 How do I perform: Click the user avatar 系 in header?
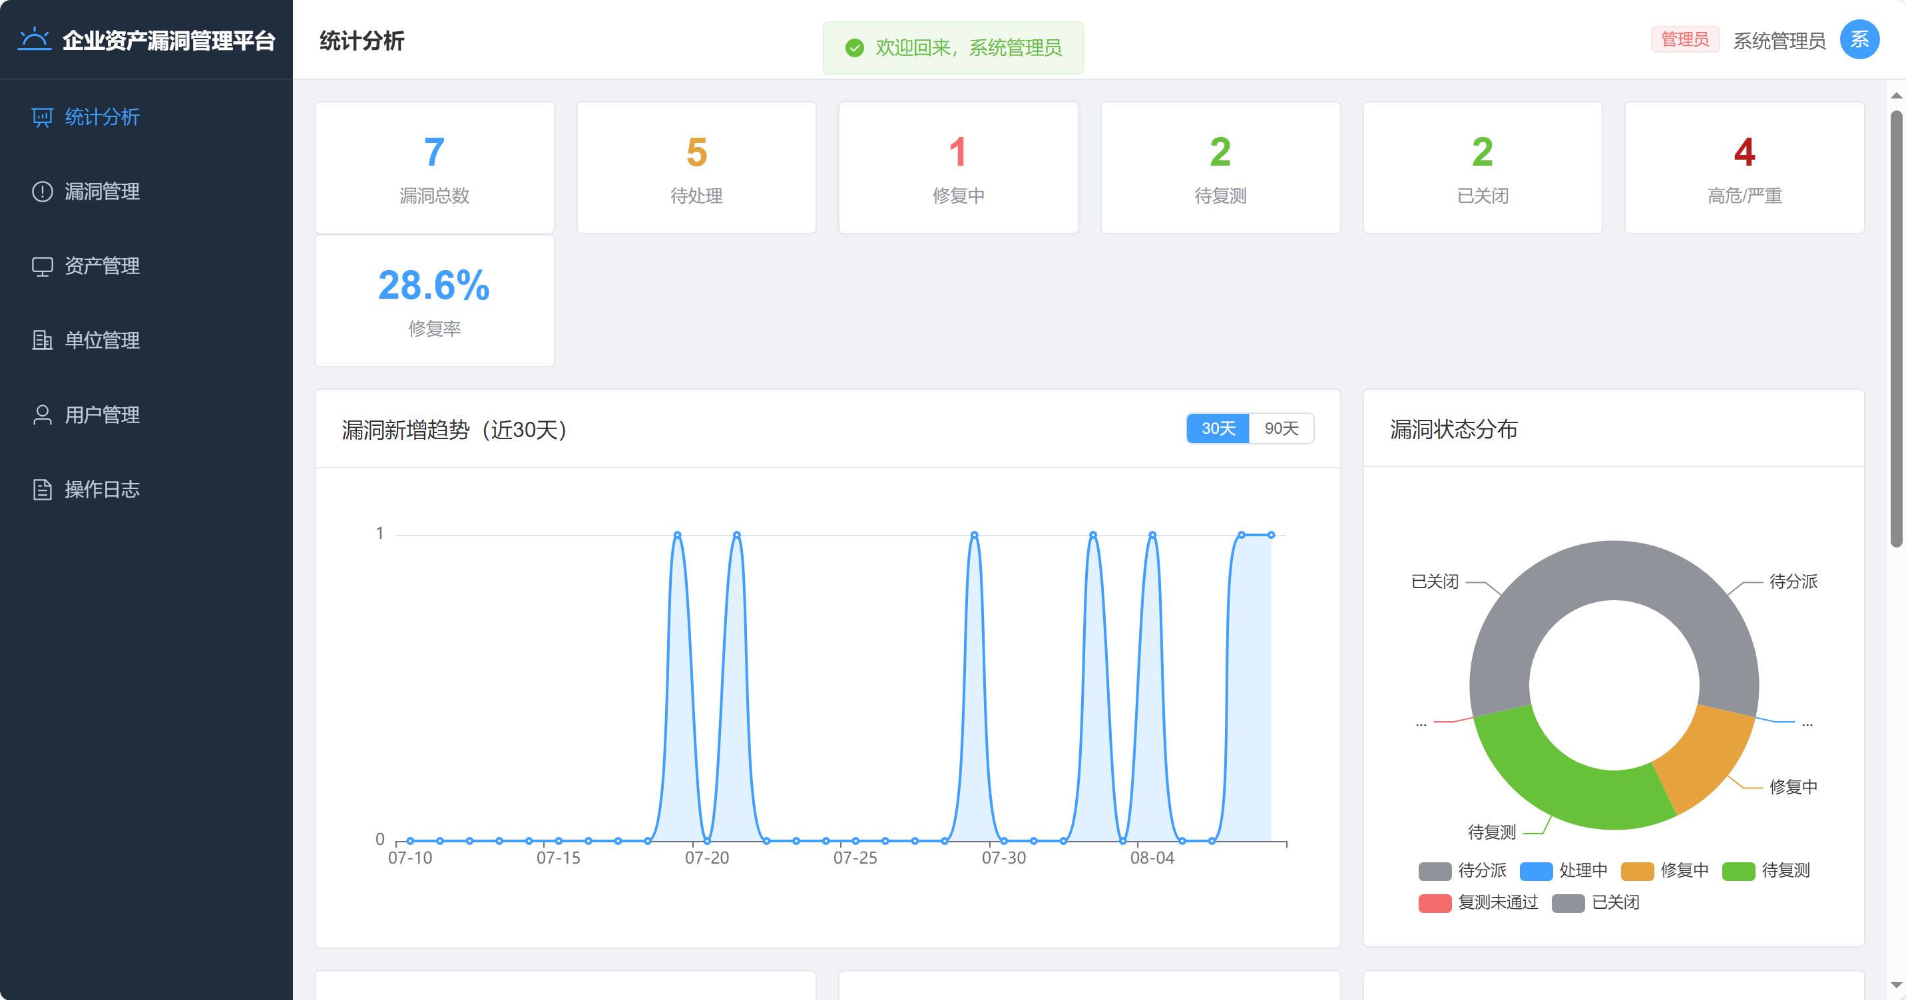(x=1859, y=39)
